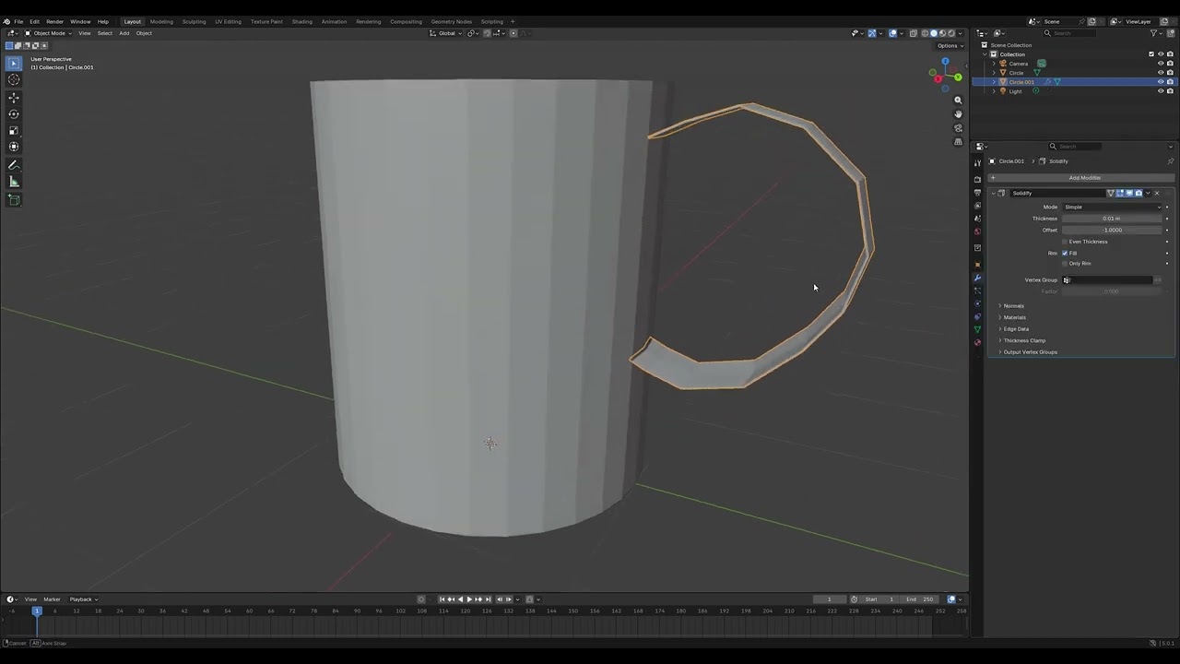
Task: Hide the Camera object eye icon
Action: [1161, 64]
